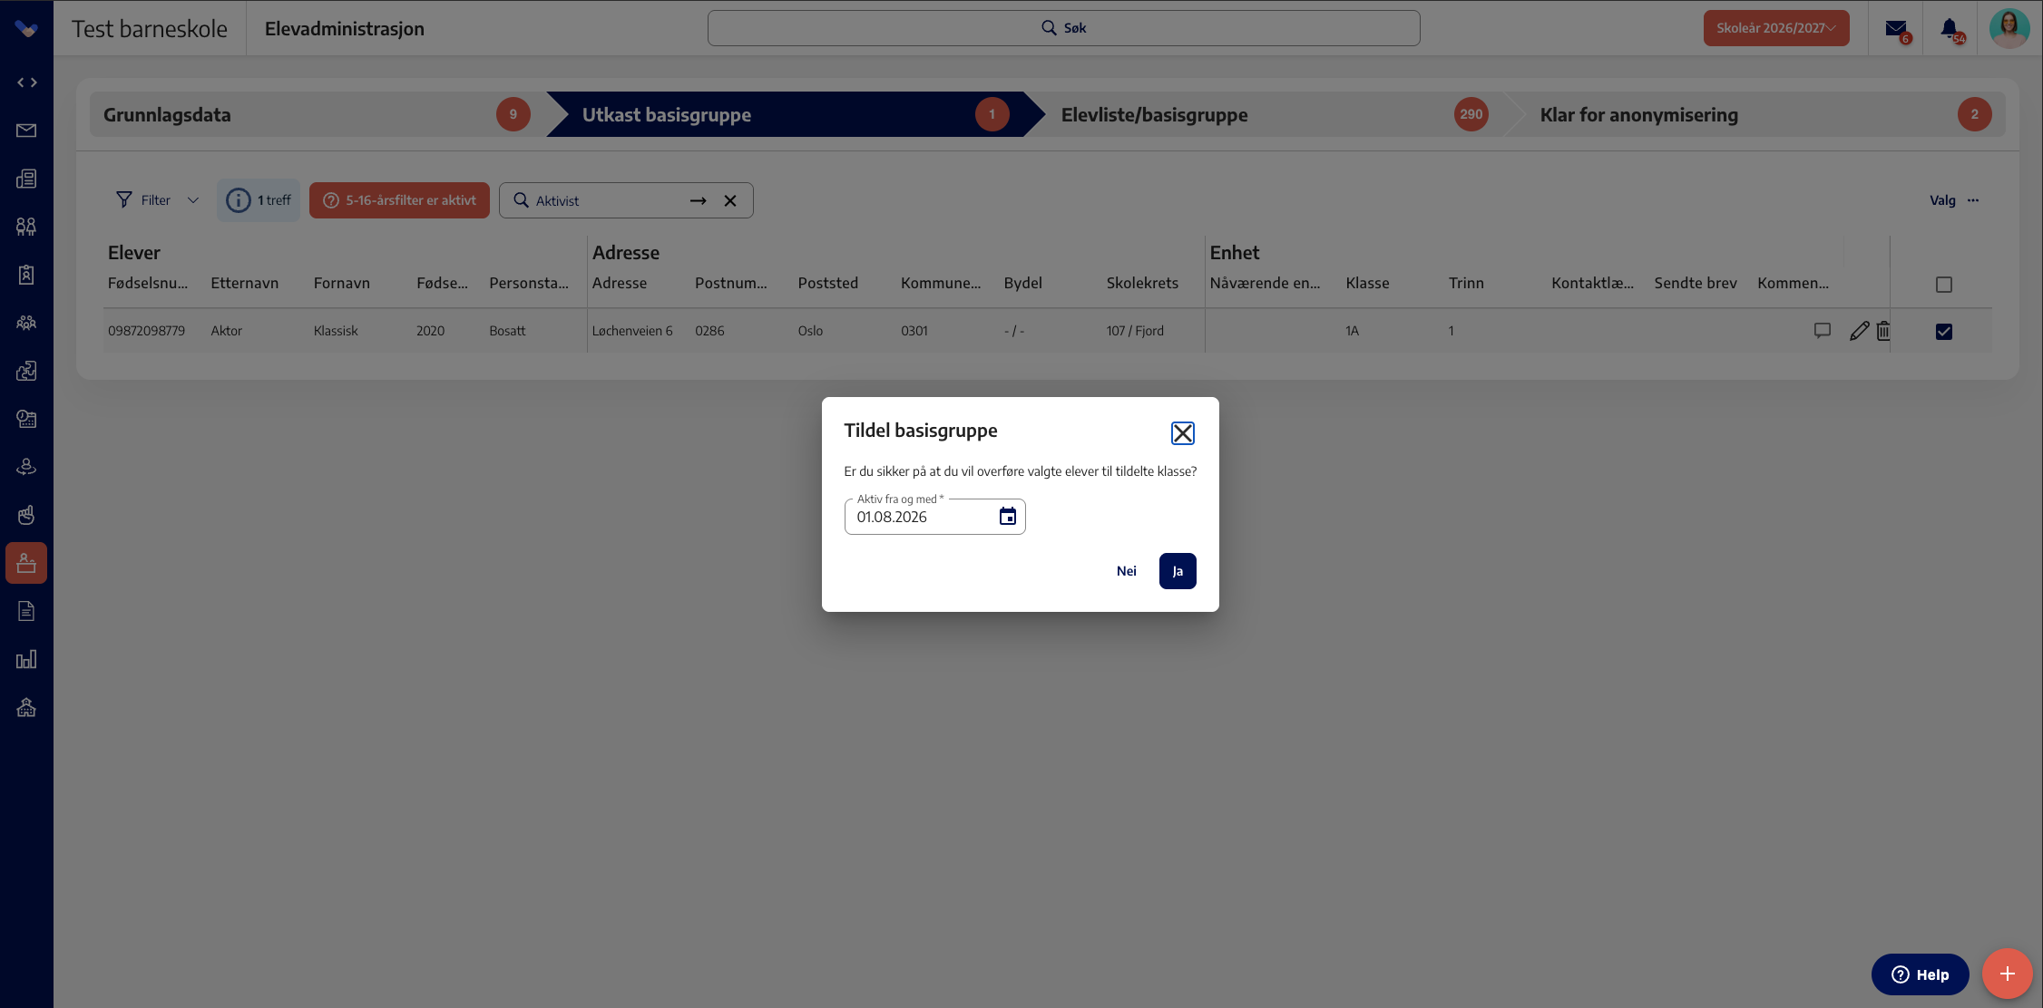Uncheck the Aktor row checkbox

pos(1943,332)
